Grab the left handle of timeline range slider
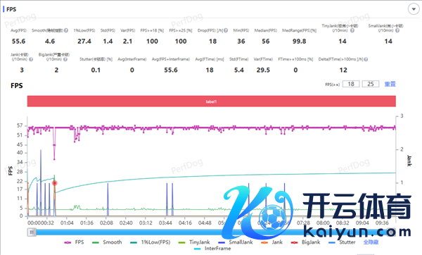Image resolution: width=422 pixels, height=255 pixels. click(32, 232)
